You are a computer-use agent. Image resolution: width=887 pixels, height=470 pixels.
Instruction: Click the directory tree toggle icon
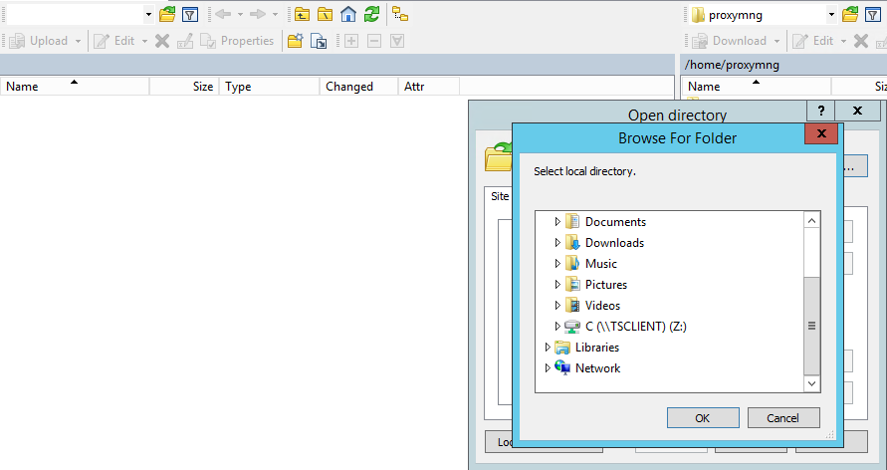tap(400, 14)
